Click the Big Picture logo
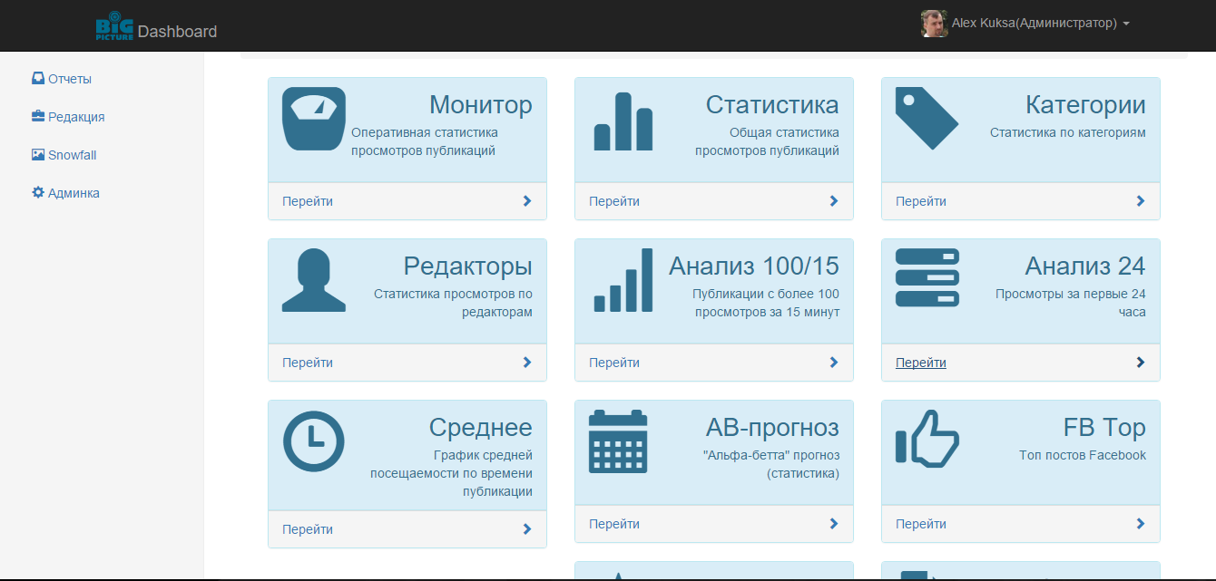This screenshot has width=1216, height=581. point(114,25)
